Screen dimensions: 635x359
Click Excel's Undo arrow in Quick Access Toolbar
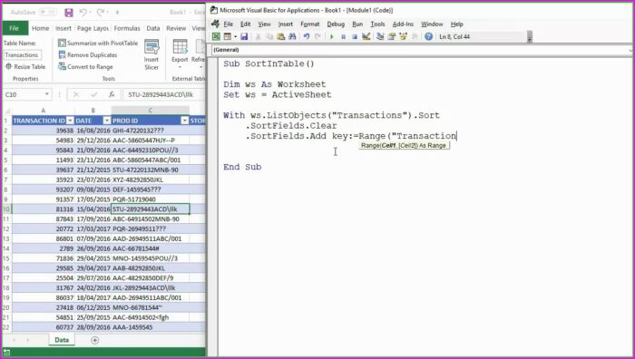[83, 13]
